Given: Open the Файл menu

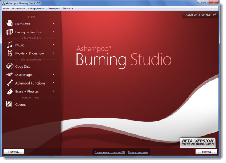Looking at the screenshot, I should point(6,9).
